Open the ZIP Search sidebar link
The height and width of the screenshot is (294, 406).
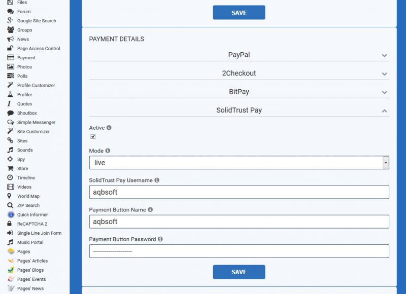pos(28,205)
